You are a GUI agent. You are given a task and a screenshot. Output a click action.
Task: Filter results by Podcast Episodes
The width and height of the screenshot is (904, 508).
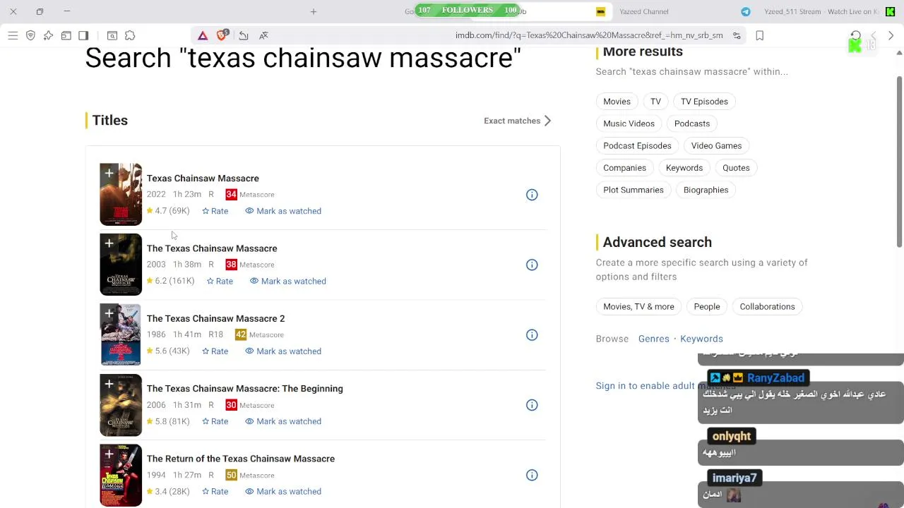pos(637,145)
